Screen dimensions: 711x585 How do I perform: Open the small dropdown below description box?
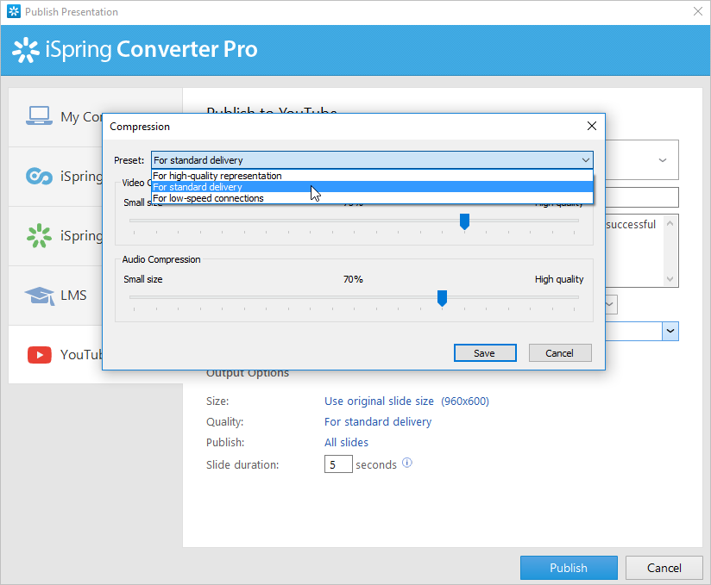coord(611,304)
